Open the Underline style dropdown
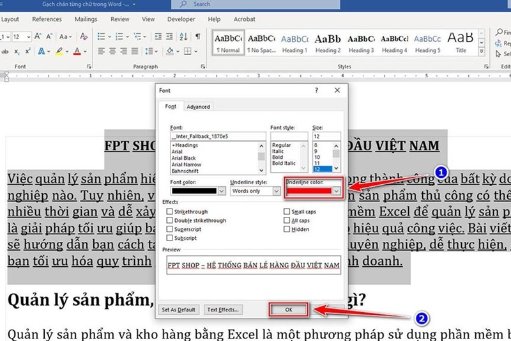 coord(277,191)
